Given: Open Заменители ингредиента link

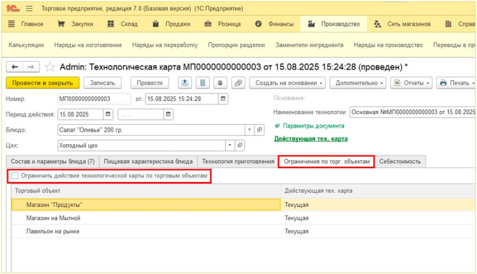Looking at the screenshot, I should [x=310, y=45].
